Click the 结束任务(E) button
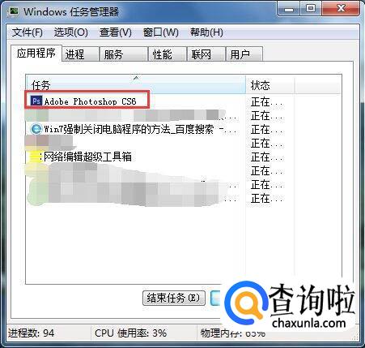 click(174, 298)
